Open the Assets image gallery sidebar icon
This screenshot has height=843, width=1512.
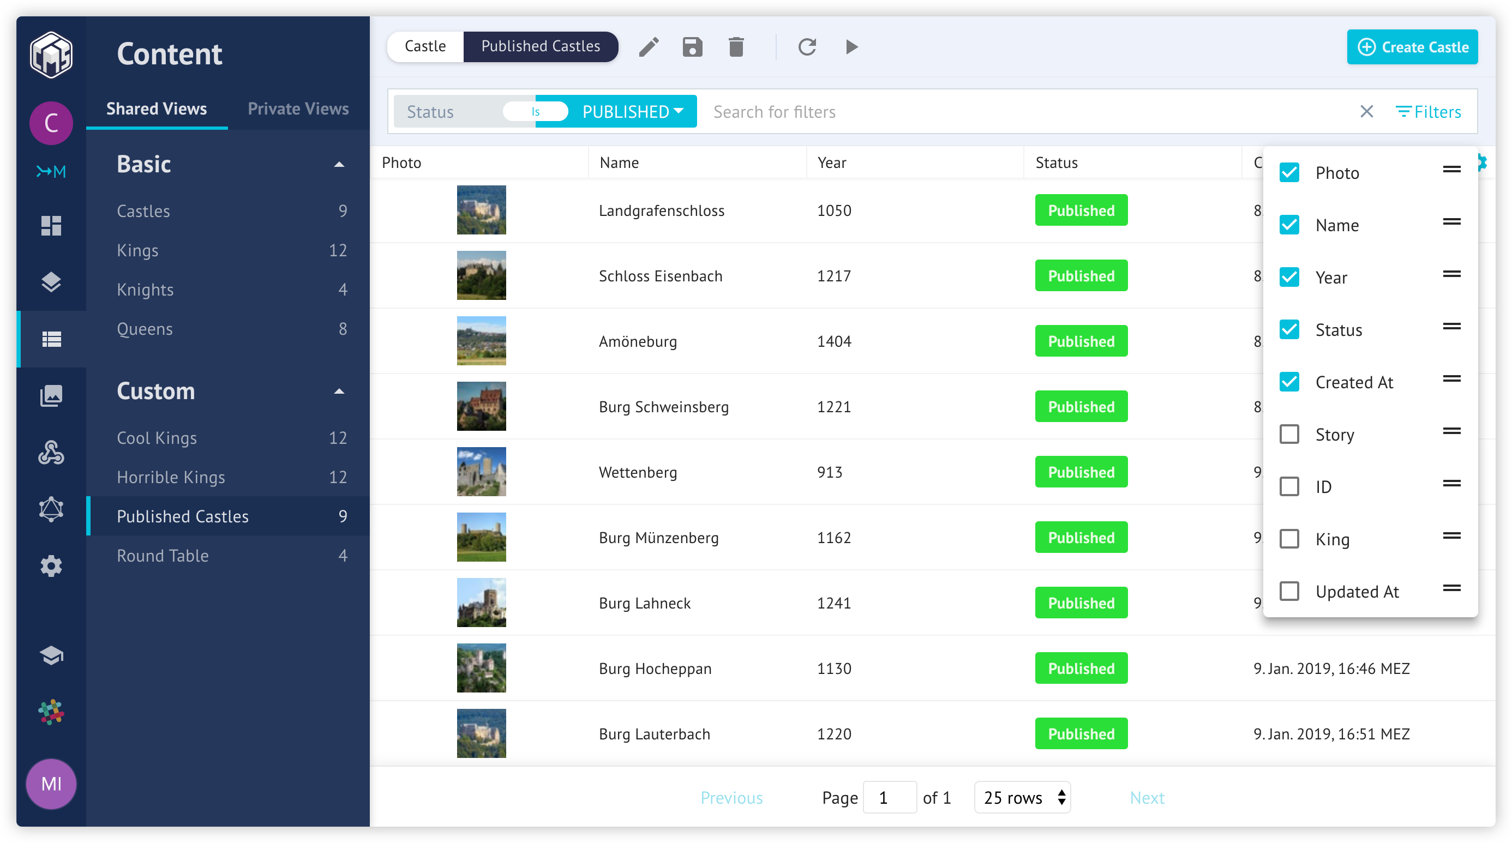51,395
